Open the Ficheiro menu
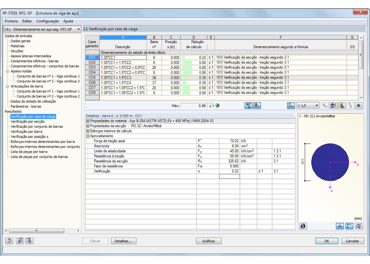The width and height of the screenshot is (370, 264). click(x=11, y=21)
